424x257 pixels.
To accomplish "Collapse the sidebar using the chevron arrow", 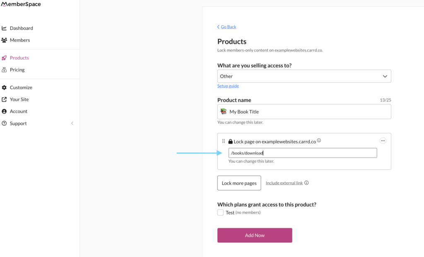I will (72, 123).
